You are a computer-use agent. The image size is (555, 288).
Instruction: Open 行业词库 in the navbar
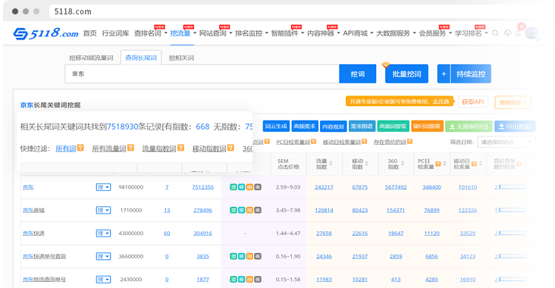(x=115, y=33)
